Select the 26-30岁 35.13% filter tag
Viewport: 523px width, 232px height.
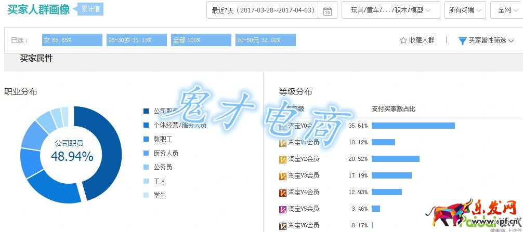pos(136,40)
